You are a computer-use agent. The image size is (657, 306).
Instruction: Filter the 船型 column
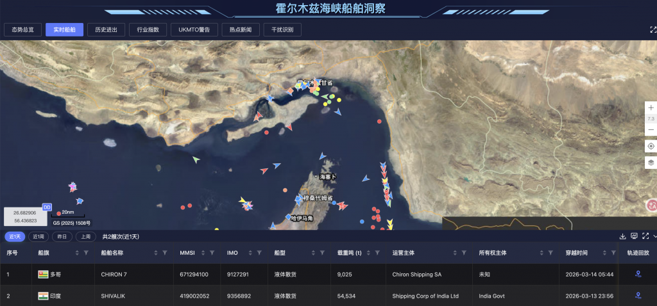322,253
